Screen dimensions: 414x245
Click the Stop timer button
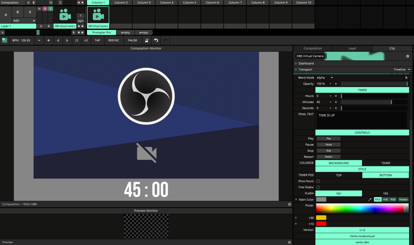(328, 151)
